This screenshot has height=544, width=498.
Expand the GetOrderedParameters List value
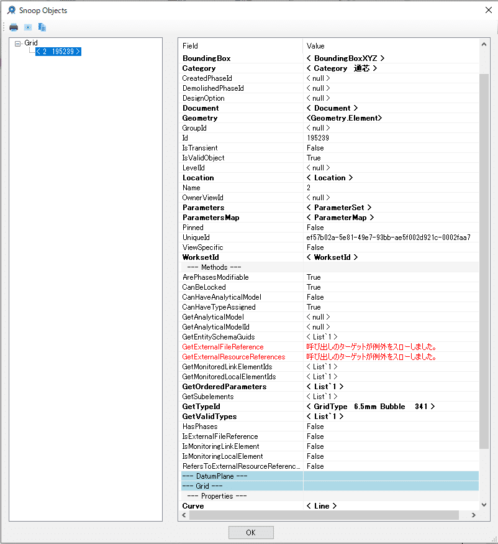point(324,386)
